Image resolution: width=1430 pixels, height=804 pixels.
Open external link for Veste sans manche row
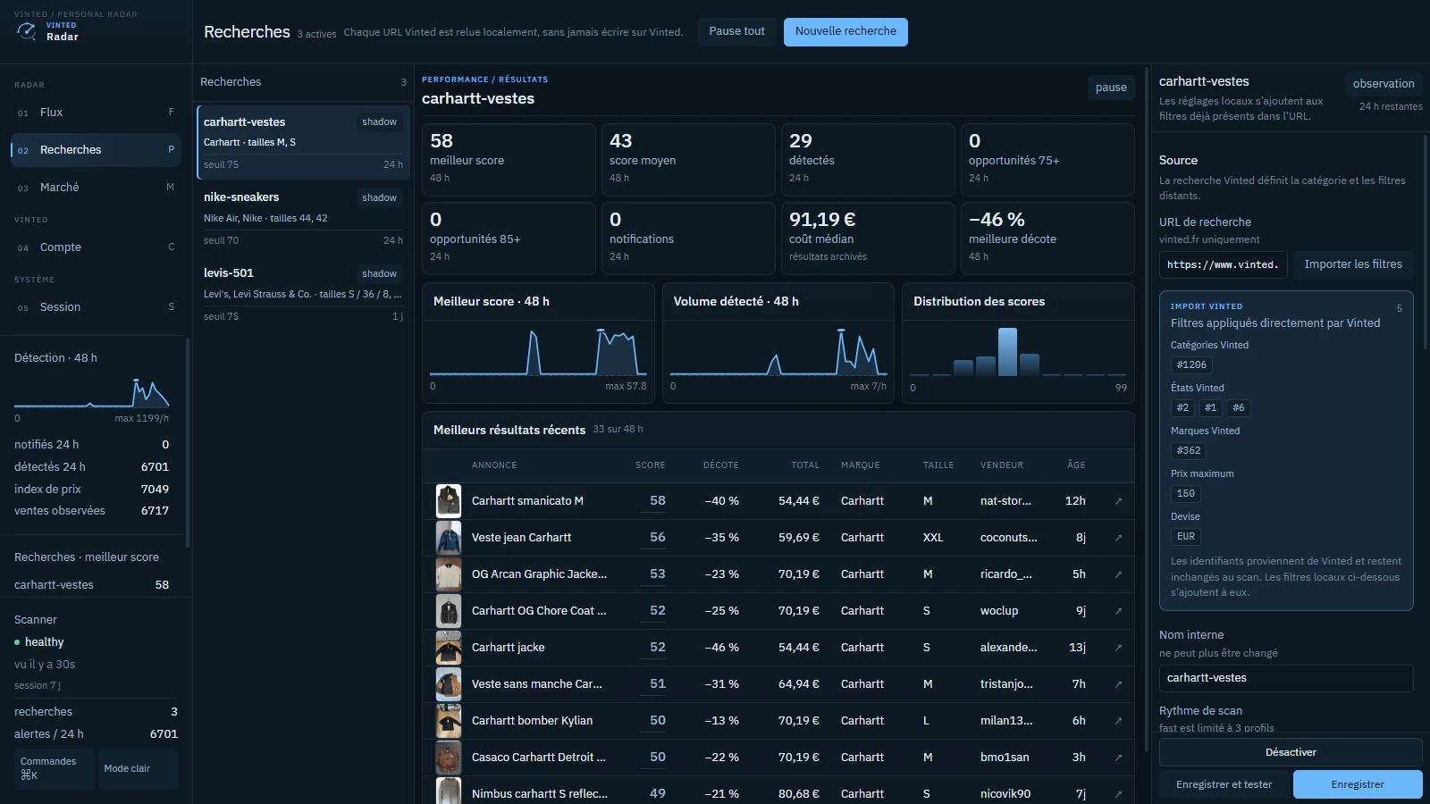pos(1118,684)
